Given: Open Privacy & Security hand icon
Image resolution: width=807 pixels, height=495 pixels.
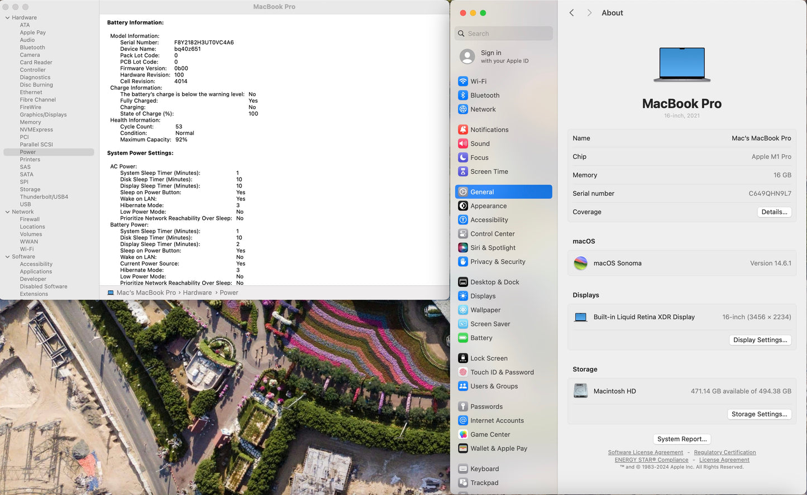Looking at the screenshot, I should click(x=463, y=262).
